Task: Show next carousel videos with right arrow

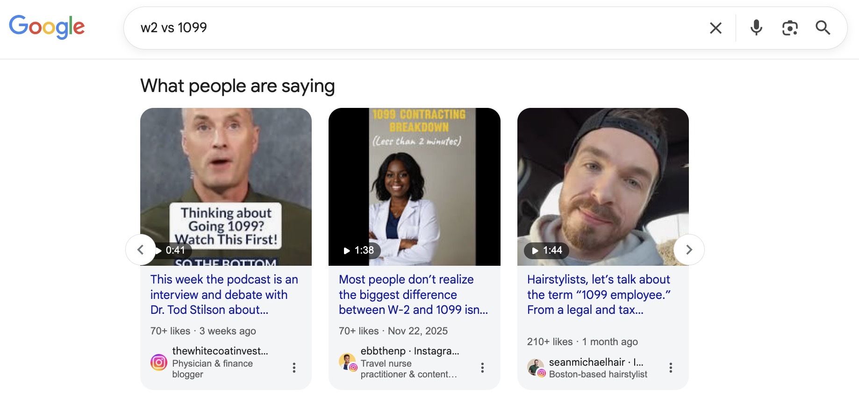Action: coord(689,250)
